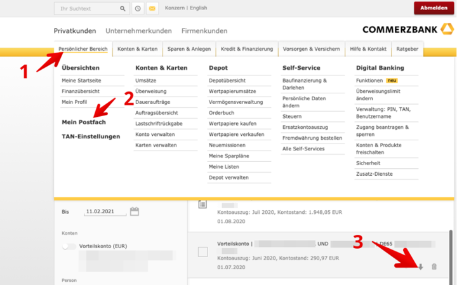Open Finanzübersicht
The width and height of the screenshot is (457, 285).
[81, 91]
